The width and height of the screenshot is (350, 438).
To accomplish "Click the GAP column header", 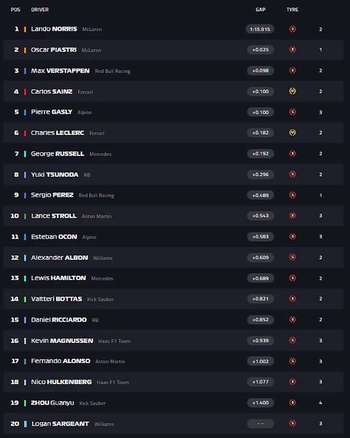I will pyautogui.click(x=260, y=10).
